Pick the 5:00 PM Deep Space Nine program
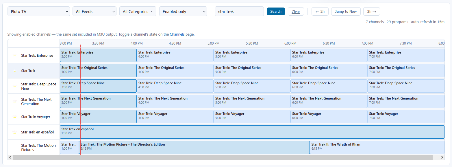The image size is (452, 167). point(252,86)
